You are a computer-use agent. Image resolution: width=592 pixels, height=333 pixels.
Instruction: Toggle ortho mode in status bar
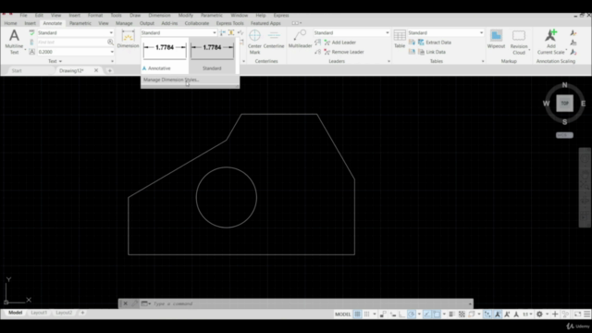pos(401,314)
